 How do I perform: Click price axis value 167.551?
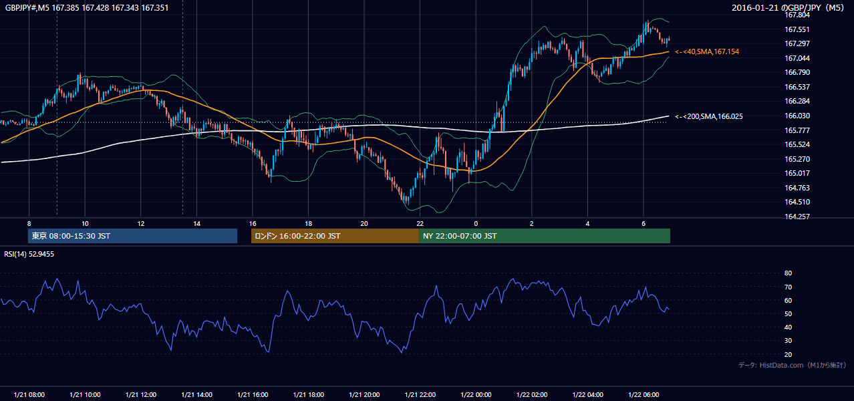(x=797, y=29)
